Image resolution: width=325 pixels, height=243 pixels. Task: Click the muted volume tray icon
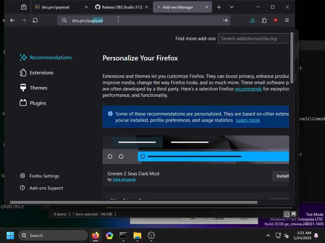(287, 235)
